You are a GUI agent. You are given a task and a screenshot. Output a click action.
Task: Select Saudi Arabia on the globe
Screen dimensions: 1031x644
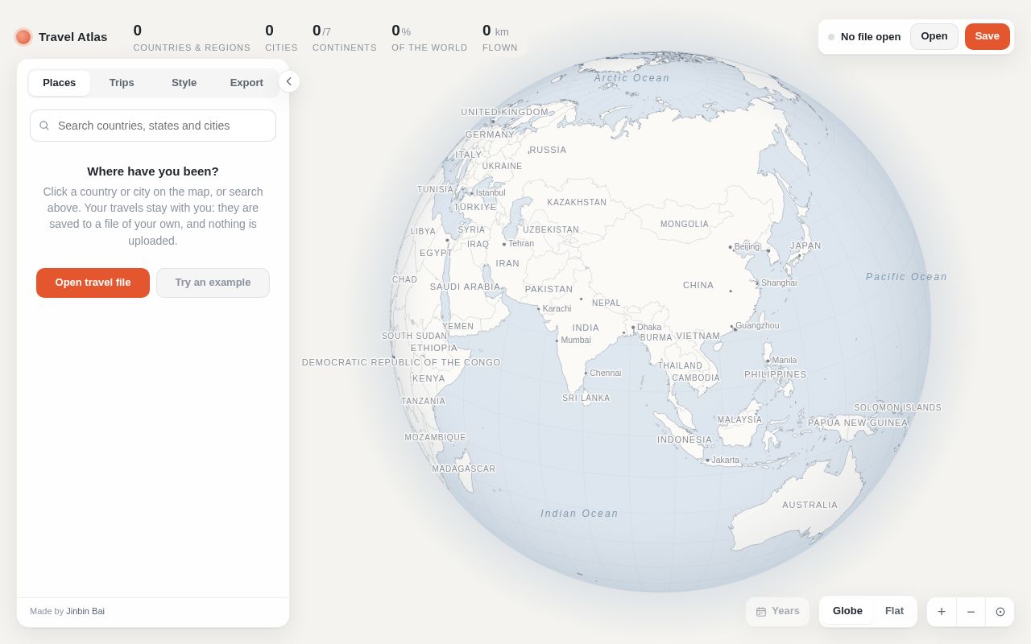(465, 287)
